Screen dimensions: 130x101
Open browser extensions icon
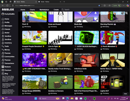pos(105,5)
